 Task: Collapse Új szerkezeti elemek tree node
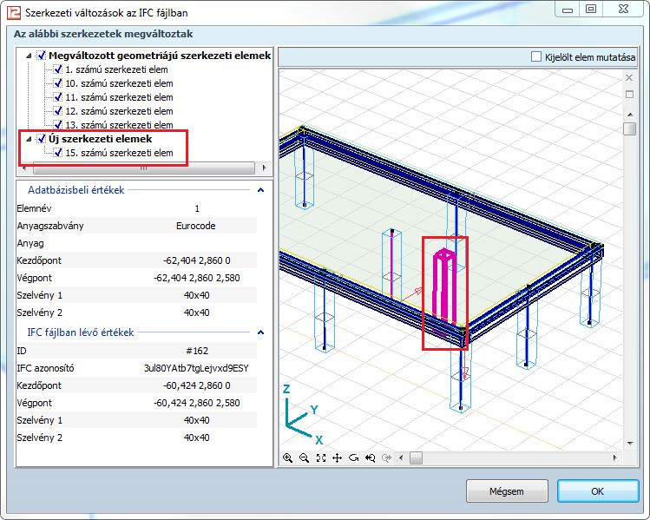tap(29, 139)
